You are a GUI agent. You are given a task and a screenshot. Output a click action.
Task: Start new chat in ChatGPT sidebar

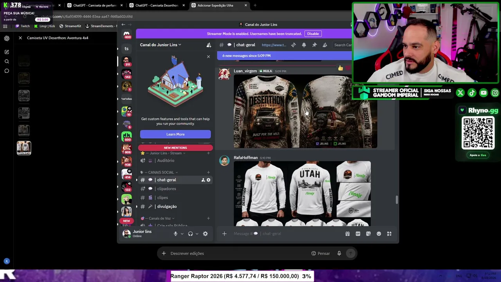pos(7,52)
